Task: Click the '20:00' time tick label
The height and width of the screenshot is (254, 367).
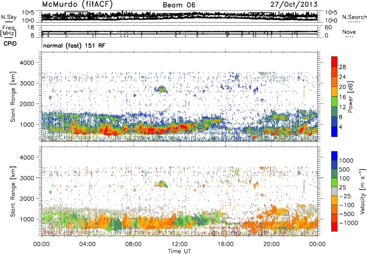Action: tap(271, 244)
